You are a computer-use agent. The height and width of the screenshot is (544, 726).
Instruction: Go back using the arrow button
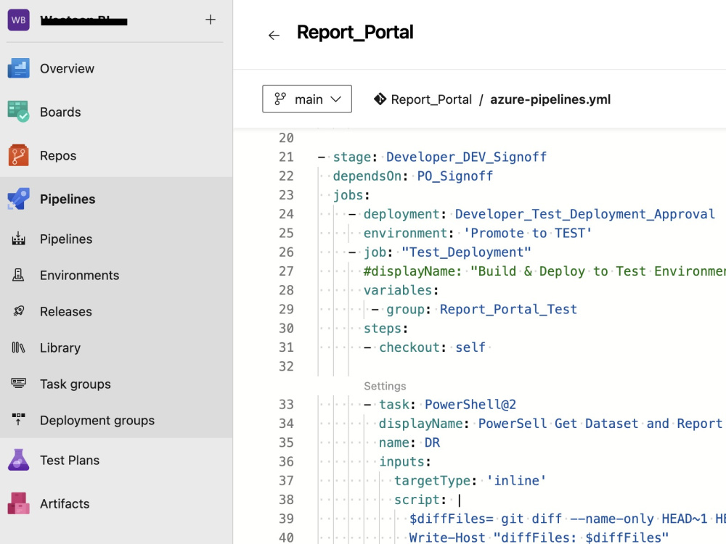click(x=274, y=34)
